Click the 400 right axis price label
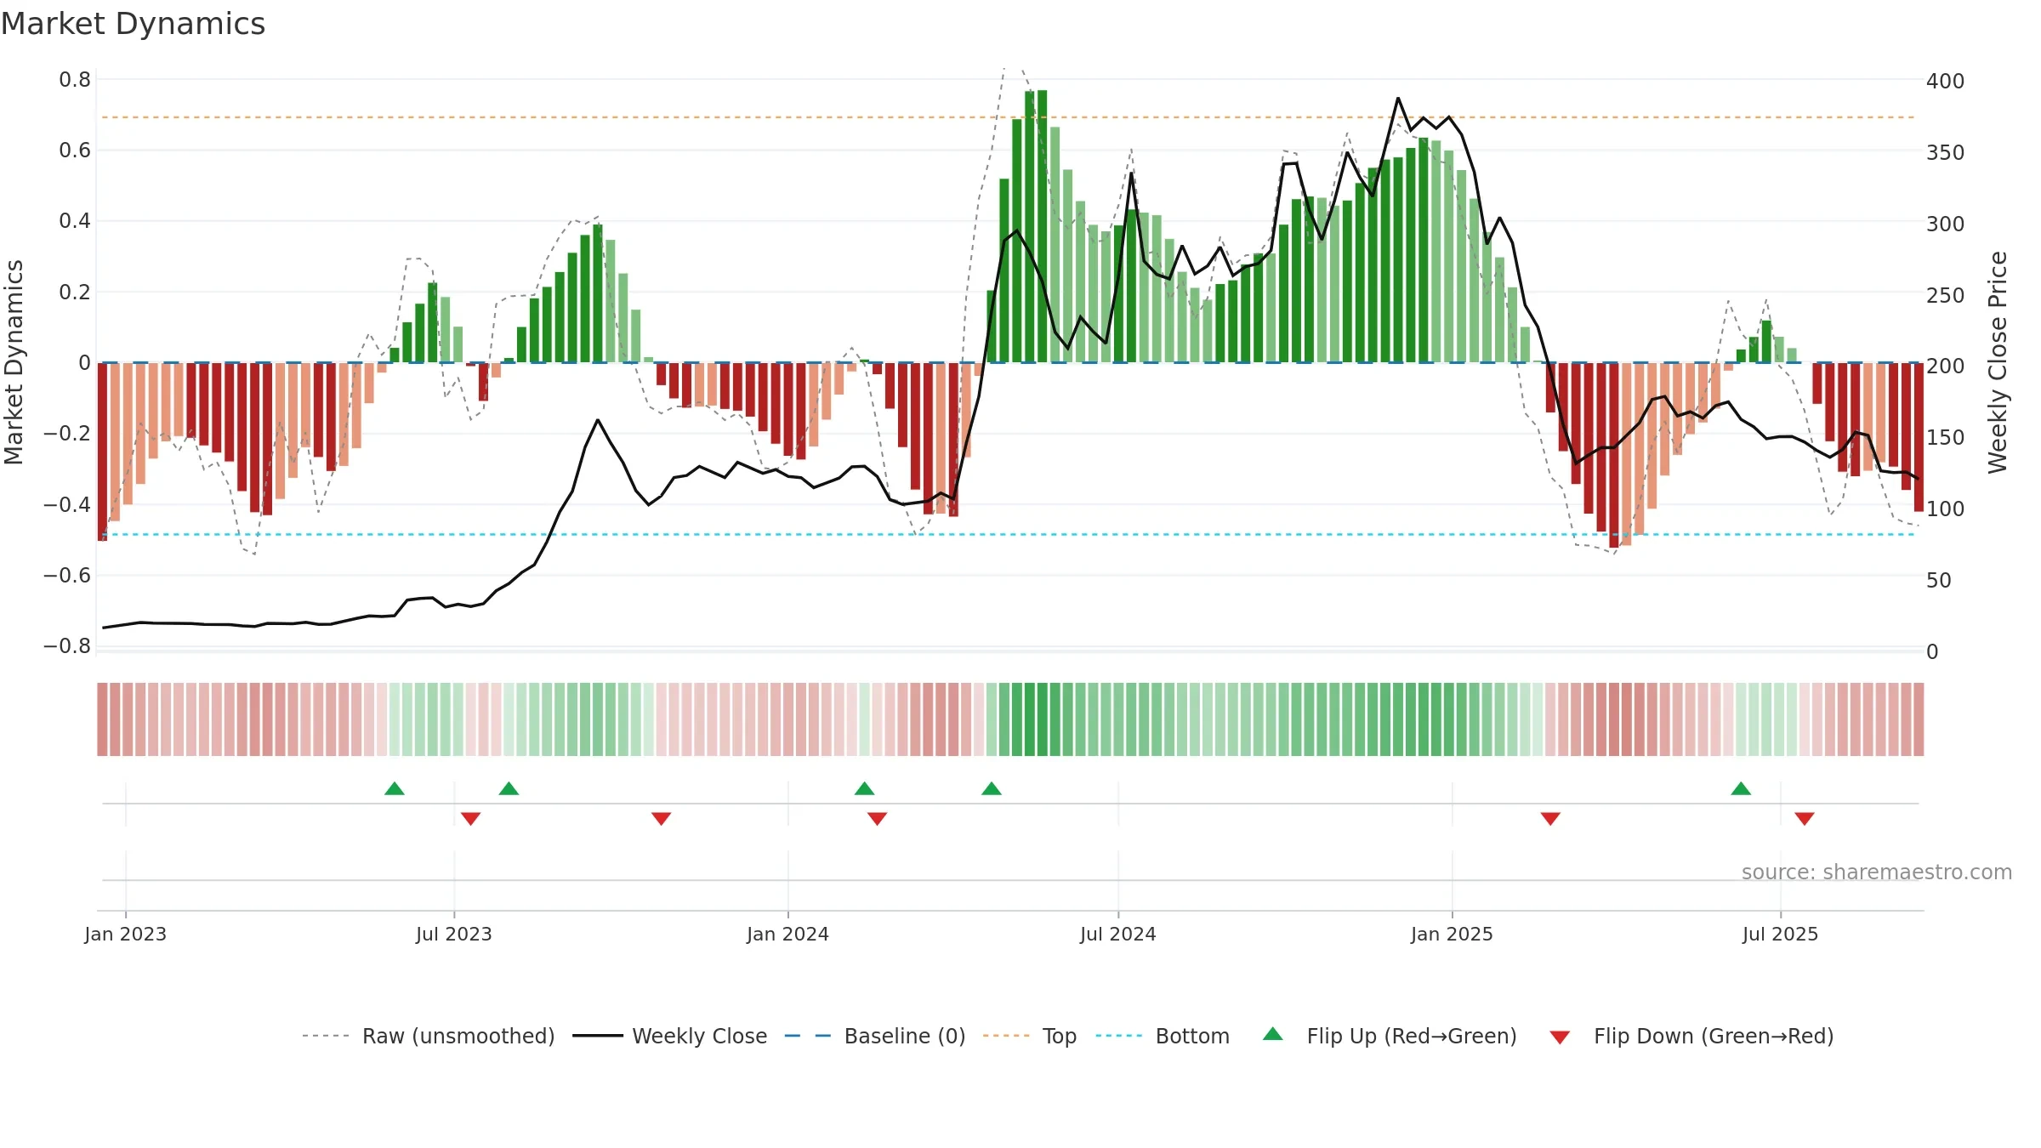2041x1148 pixels. 1946,82
